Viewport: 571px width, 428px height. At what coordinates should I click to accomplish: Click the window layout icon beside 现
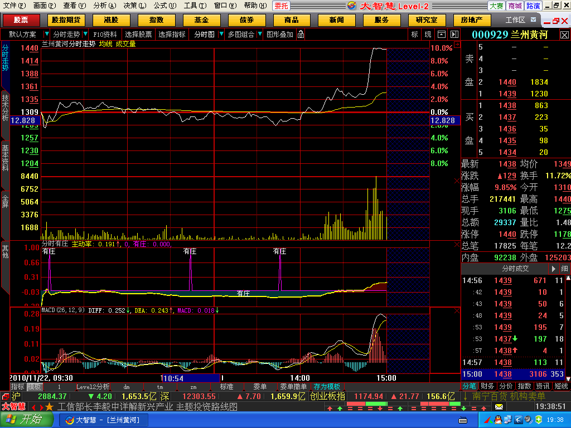click(441, 35)
